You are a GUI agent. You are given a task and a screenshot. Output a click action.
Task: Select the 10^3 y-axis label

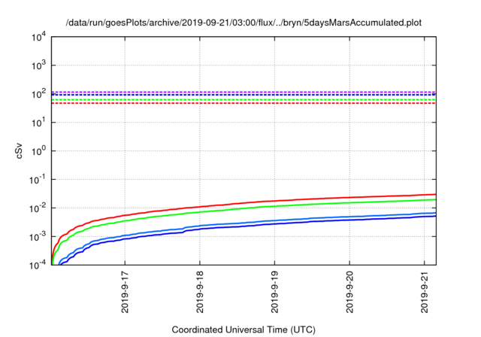point(39,65)
